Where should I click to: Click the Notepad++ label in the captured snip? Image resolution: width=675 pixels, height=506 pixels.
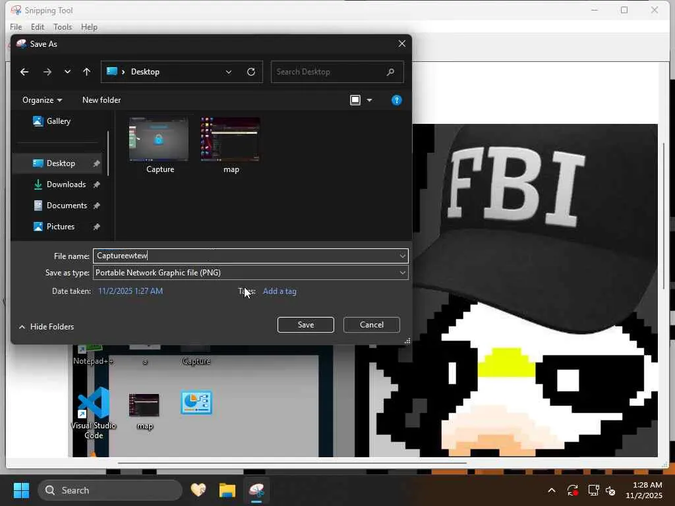click(93, 361)
